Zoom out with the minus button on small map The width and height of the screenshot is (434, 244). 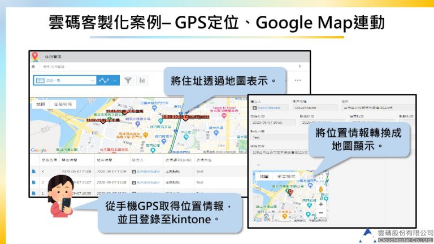(321, 213)
